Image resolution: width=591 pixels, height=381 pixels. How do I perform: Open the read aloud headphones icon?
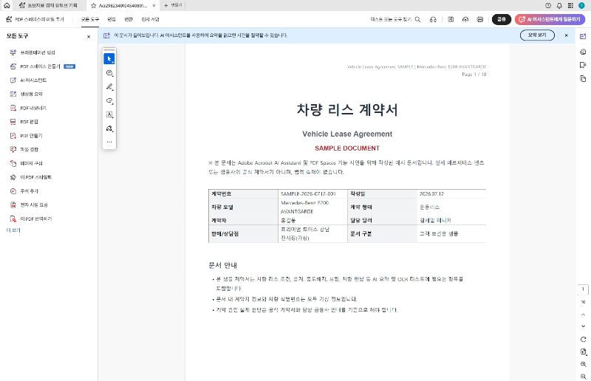coord(433,19)
